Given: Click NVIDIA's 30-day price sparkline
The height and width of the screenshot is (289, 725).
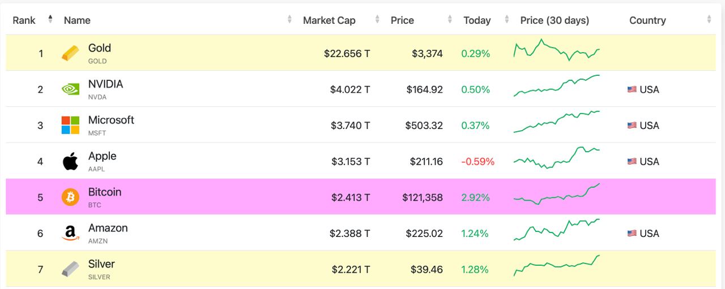Looking at the screenshot, I should 557,85.
